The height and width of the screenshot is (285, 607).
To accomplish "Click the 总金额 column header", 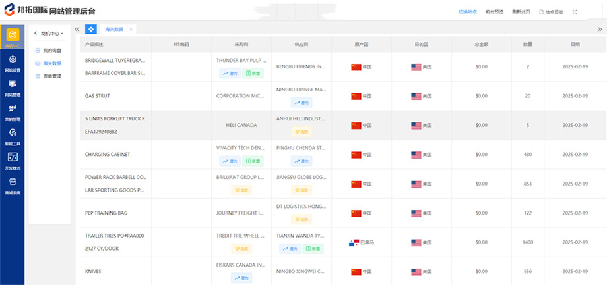I will [x=481, y=44].
